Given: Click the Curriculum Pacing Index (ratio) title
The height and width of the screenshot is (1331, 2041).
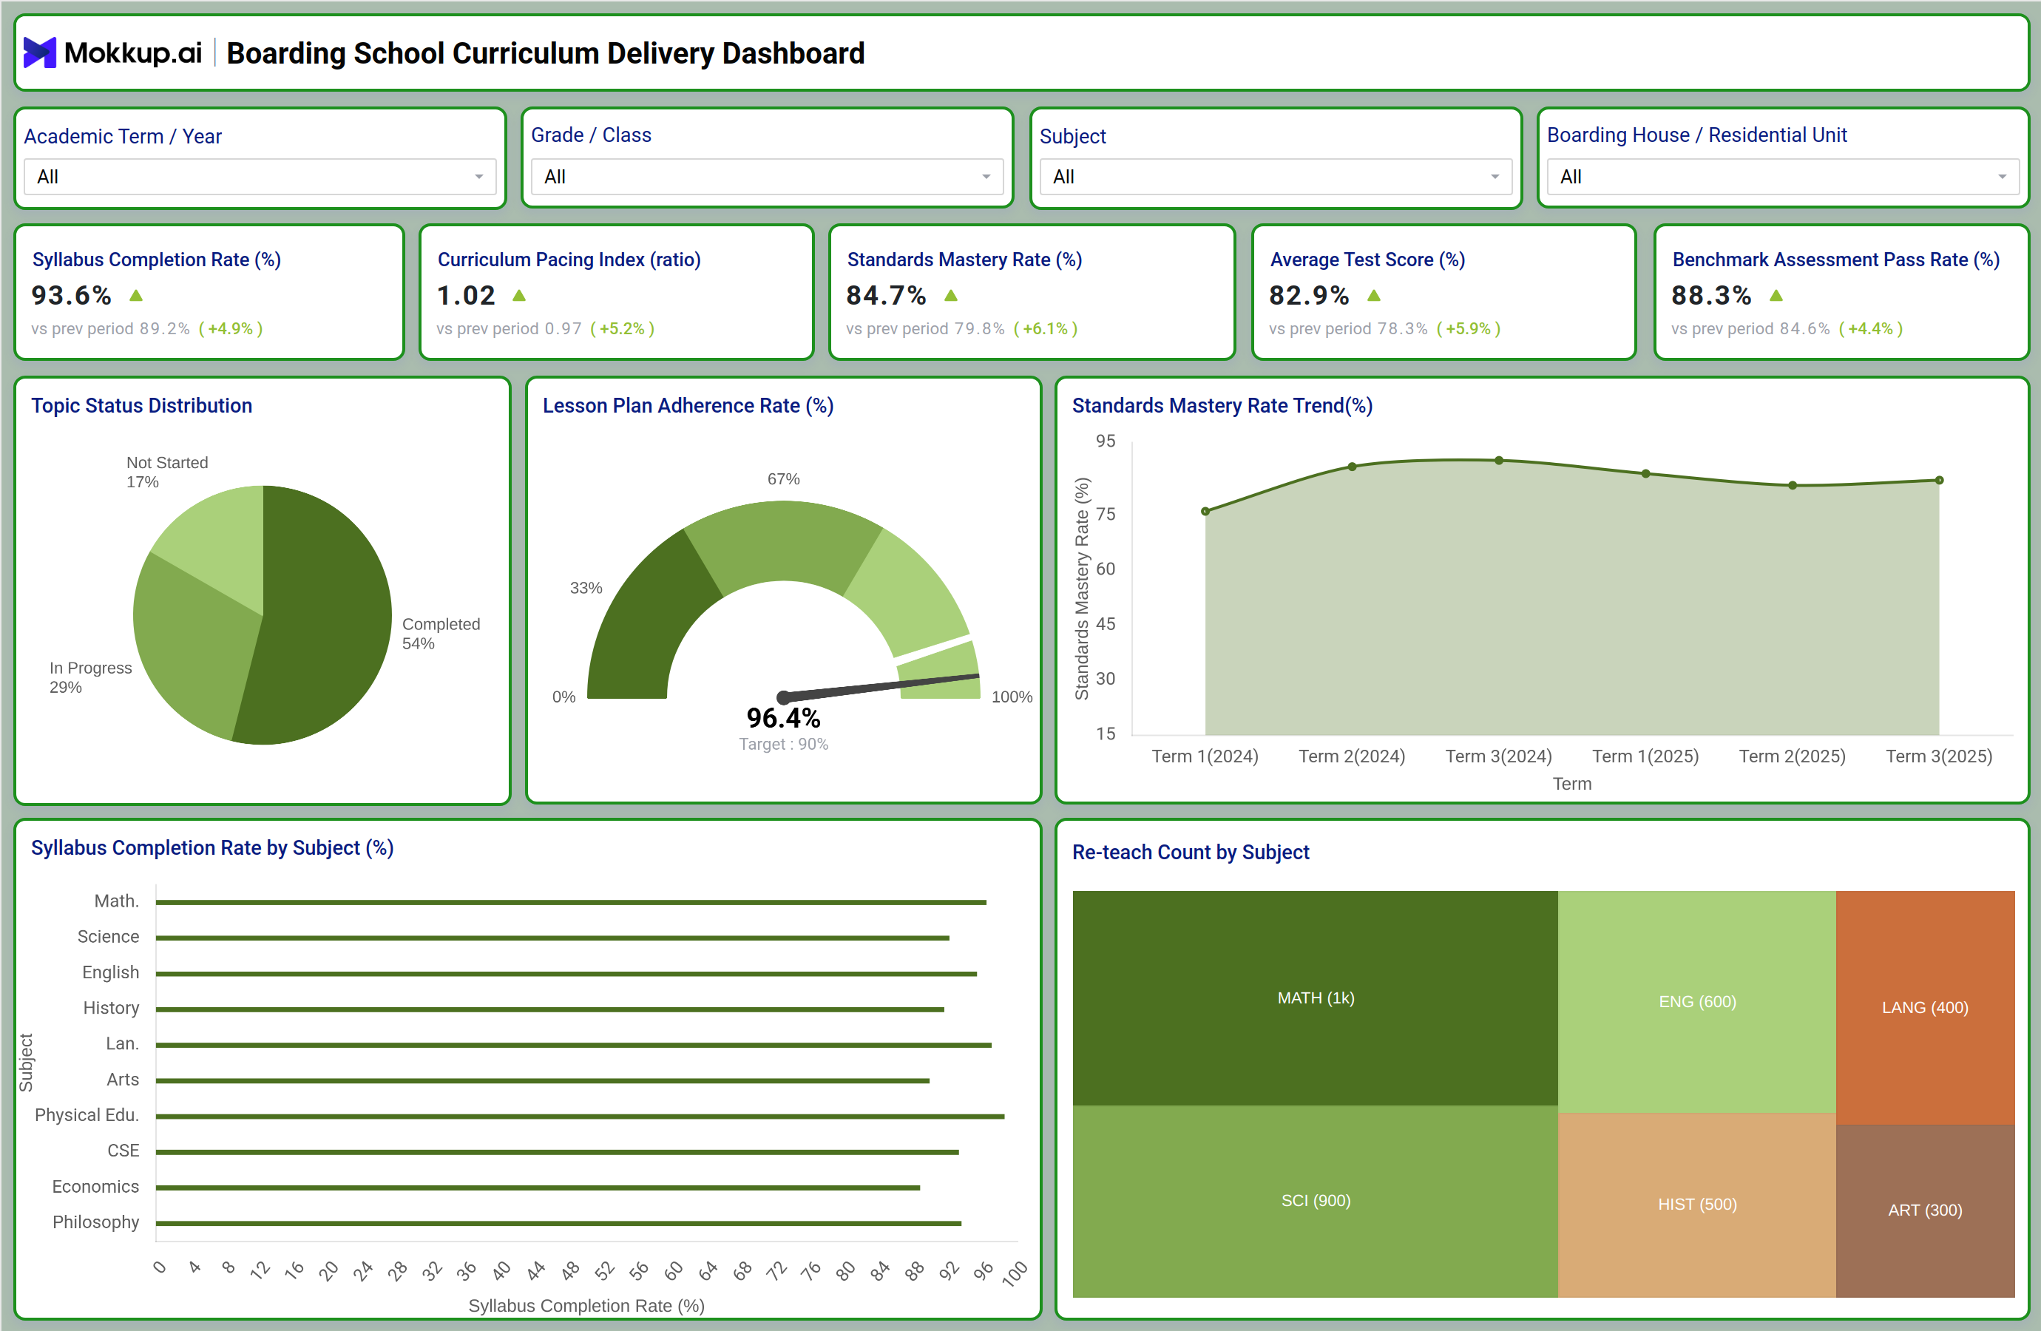Looking at the screenshot, I should pos(569,260).
